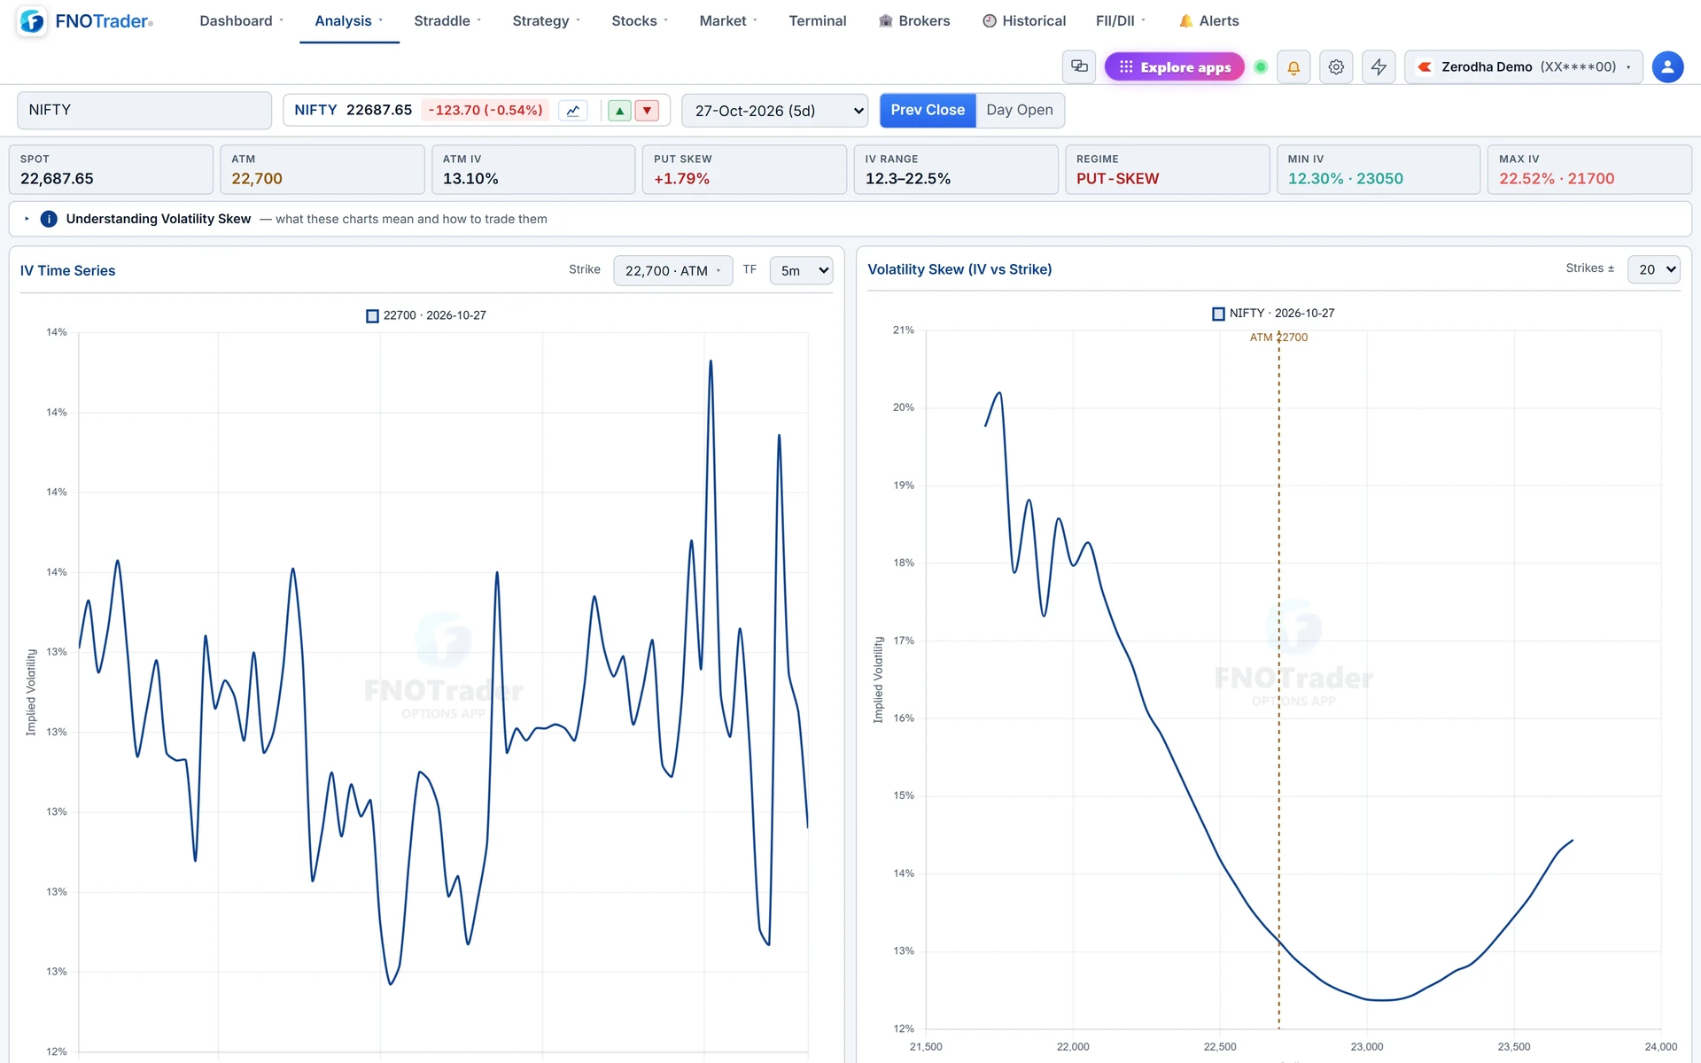Select the Prev Close toggle
The image size is (1701, 1063).
(x=928, y=110)
